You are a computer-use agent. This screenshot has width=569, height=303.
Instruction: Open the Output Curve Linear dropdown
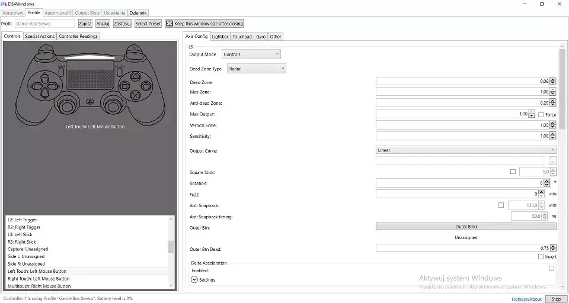466,150
